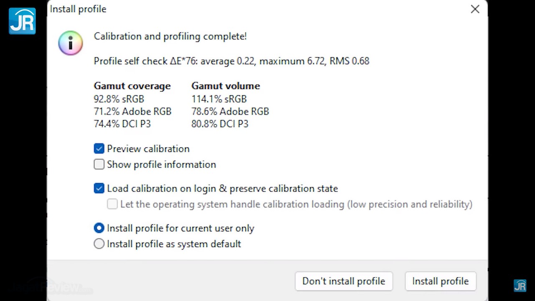This screenshot has width=535, height=301.
Task: Click the small JR logo watermark
Action: tap(520, 286)
